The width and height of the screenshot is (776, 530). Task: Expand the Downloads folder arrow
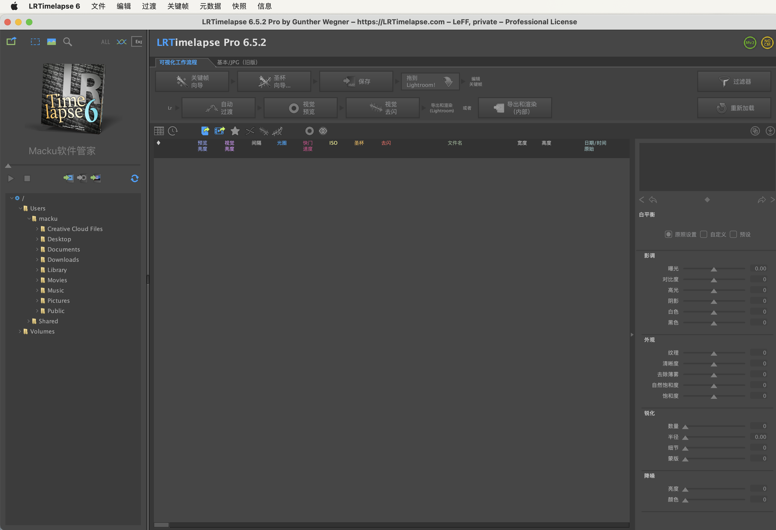coord(37,260)
